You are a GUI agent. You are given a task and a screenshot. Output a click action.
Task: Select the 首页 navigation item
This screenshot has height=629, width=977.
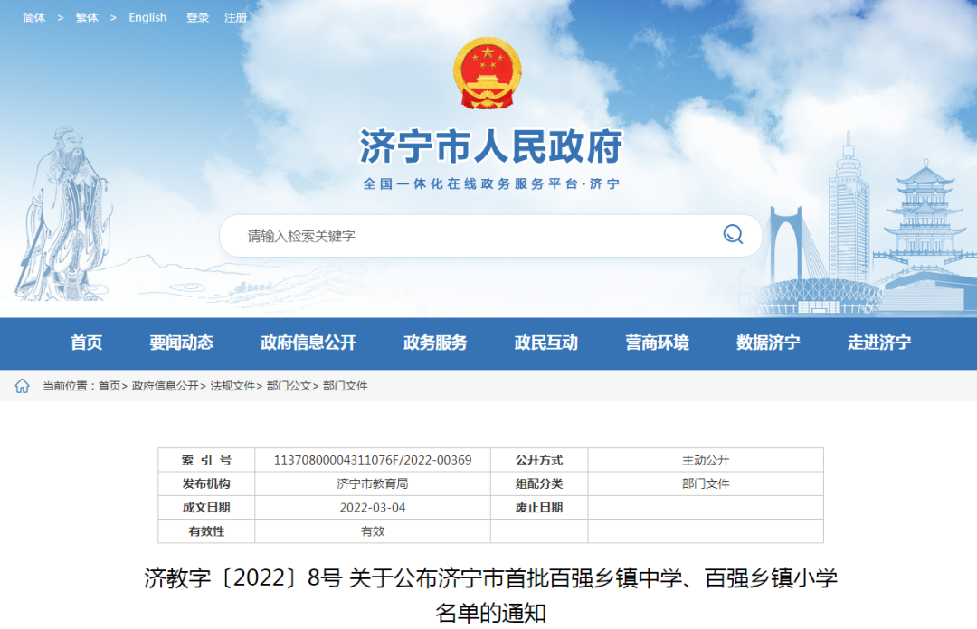pos(86,343)
